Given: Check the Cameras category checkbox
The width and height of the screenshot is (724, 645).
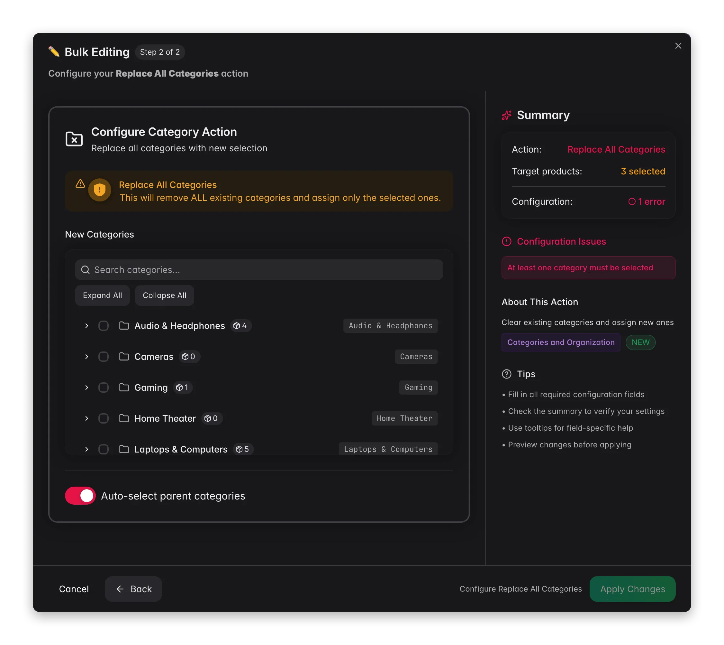Looking at the screenshot, I should click(104, 356).
